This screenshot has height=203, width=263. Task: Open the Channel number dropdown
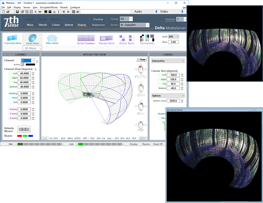[x=28, y=60]
